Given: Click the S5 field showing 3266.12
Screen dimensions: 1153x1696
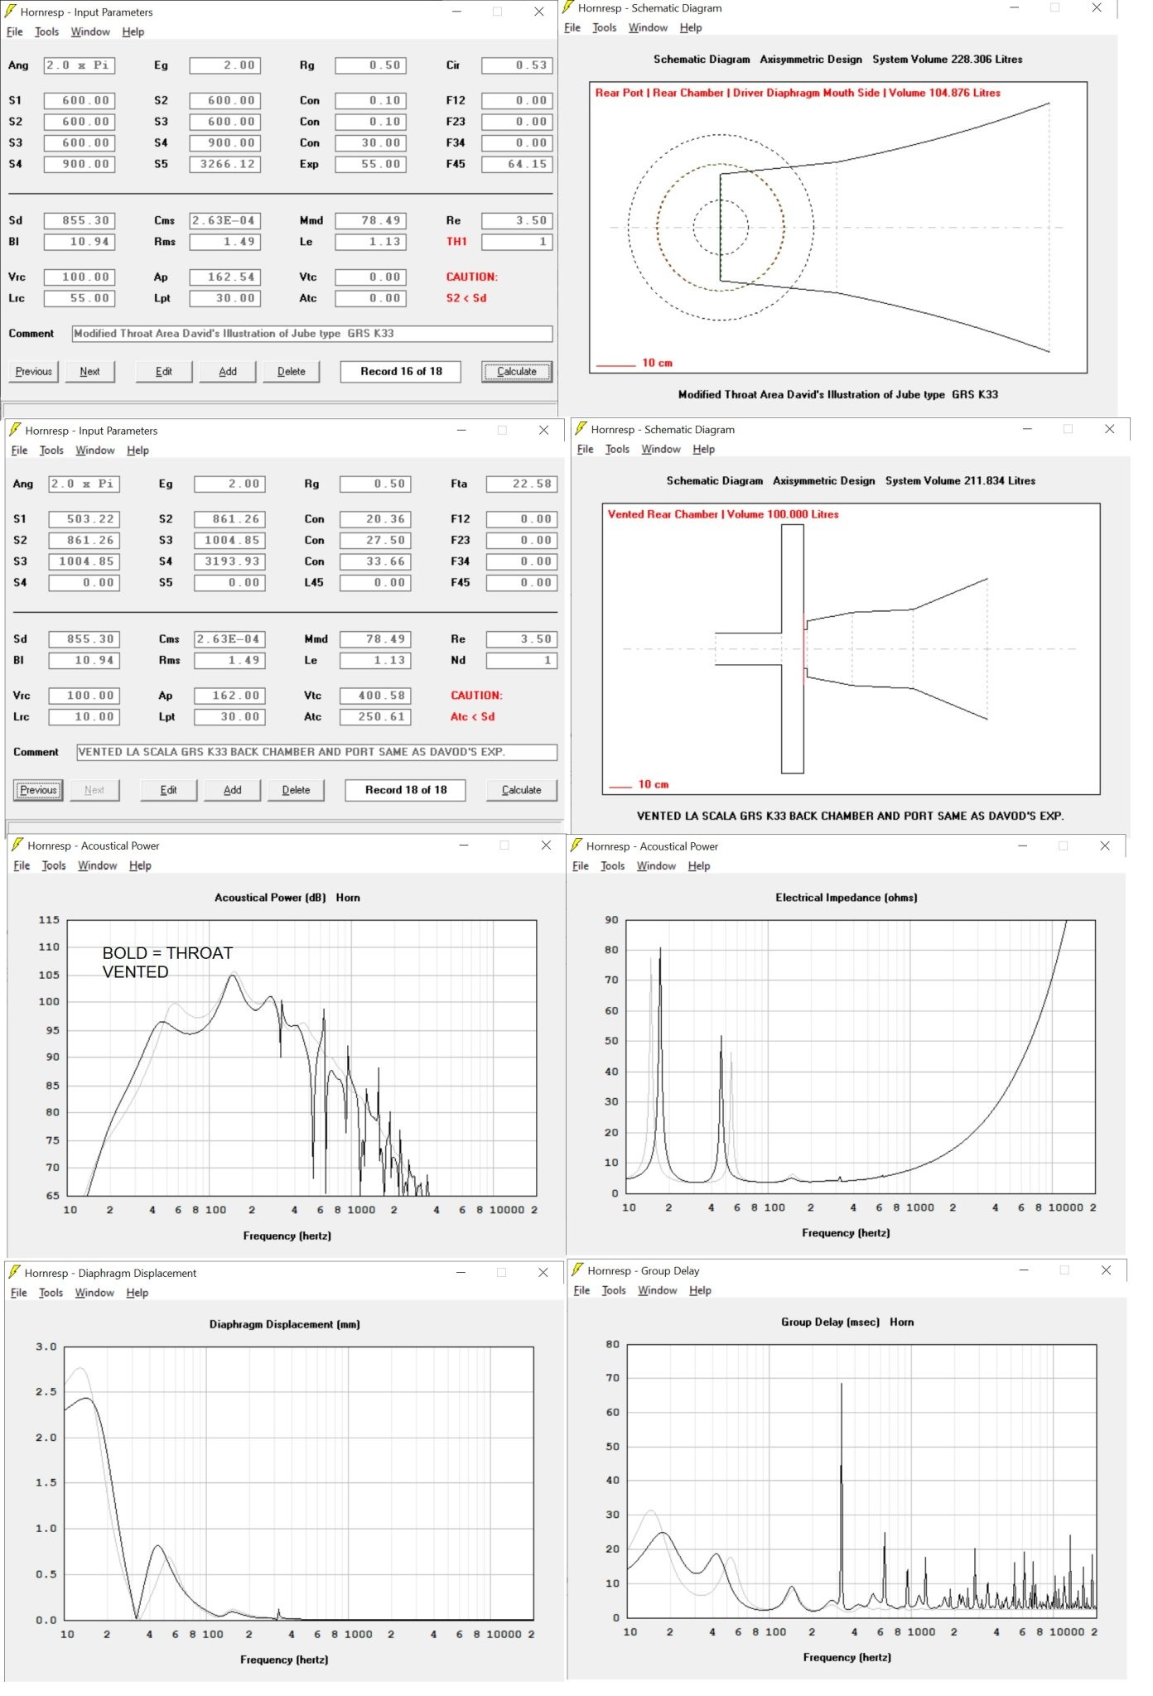Looking at the screenshot, I should [x=225, y=164].
